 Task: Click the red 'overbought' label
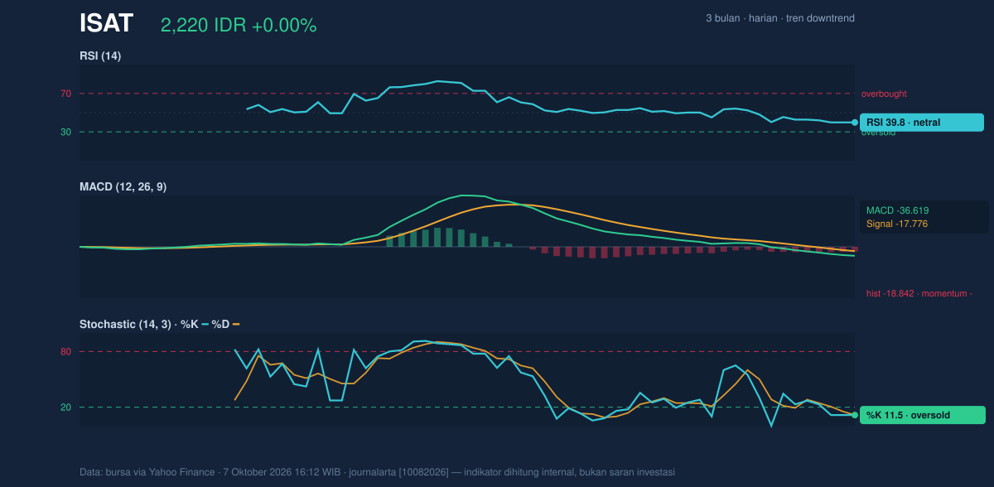(884, 94)
